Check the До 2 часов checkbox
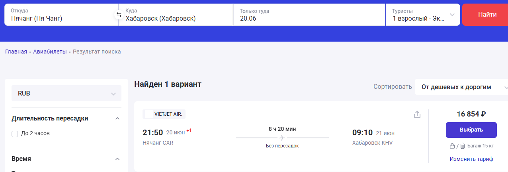Viewport: 508px width, 172px height. (x=15, y=134)
